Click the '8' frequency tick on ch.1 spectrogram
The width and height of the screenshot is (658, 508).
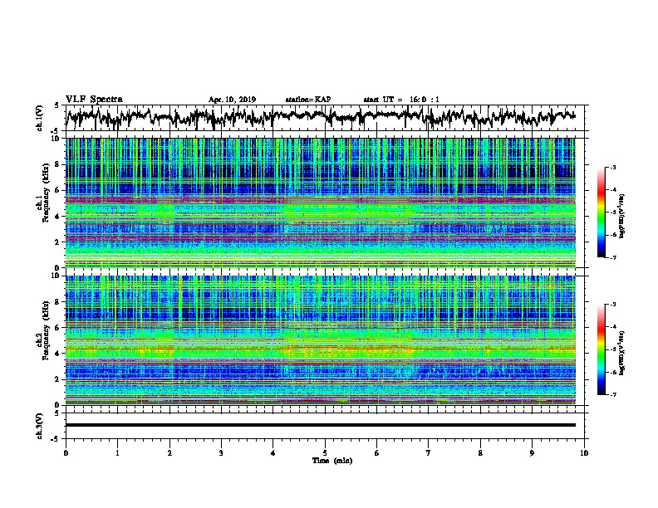click(58, 164)
